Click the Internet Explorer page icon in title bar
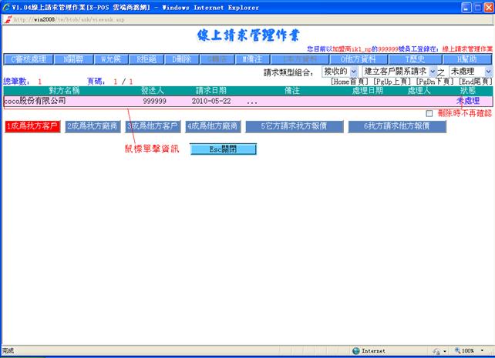Image resolution: width=495 pixels, height=358 pixels. [x=7, y=6]
